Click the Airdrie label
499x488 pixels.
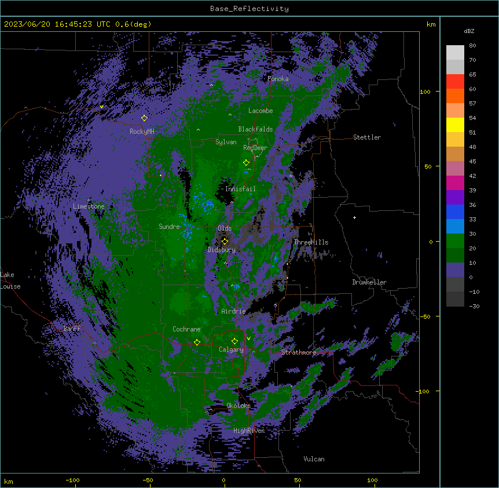tap(233, 311)
